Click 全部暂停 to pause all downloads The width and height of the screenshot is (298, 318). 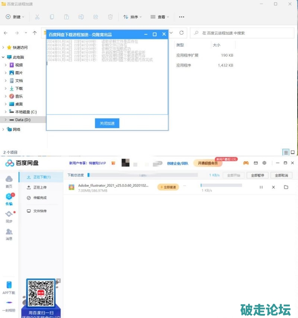coord(258,175)
